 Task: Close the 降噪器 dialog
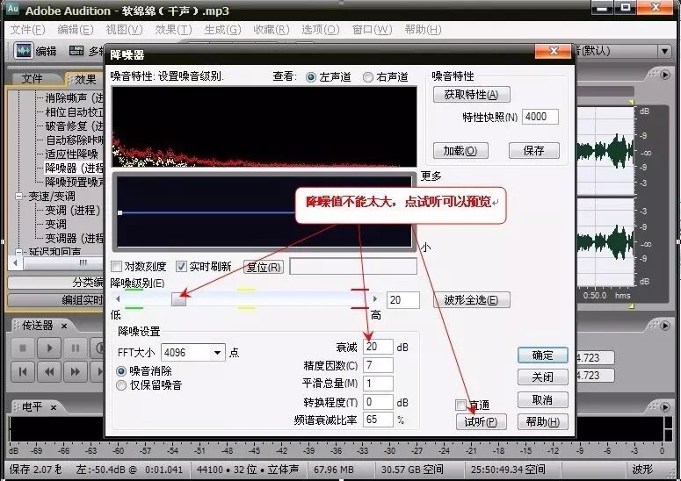[554, 51]
